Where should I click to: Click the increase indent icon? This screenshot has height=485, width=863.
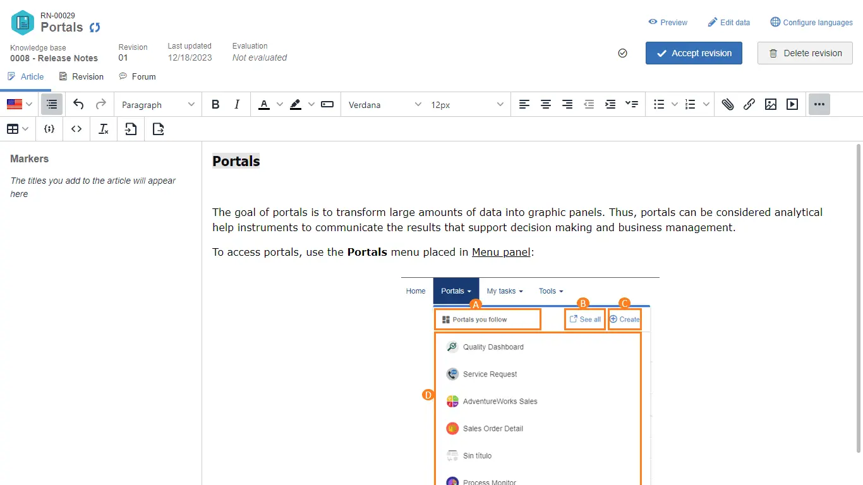point(610,105)
